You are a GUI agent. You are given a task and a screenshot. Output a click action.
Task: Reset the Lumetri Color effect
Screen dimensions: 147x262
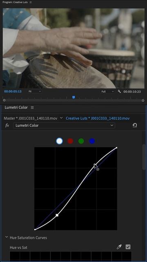[x=135, y=125]
